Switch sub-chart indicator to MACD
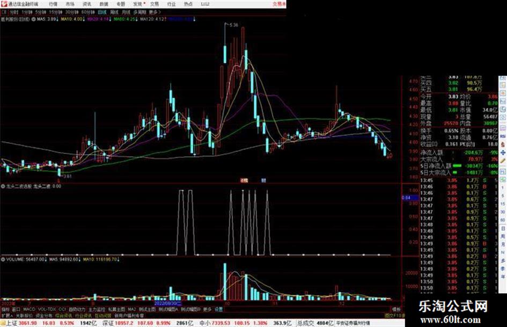Image resolution: width=507 pixels, height=327 pixels. coord(29,309)
